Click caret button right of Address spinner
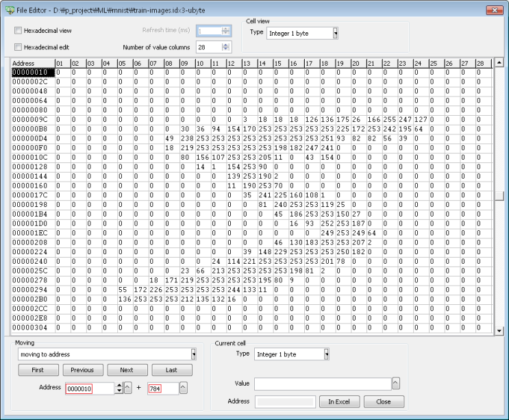 (128, 388)
